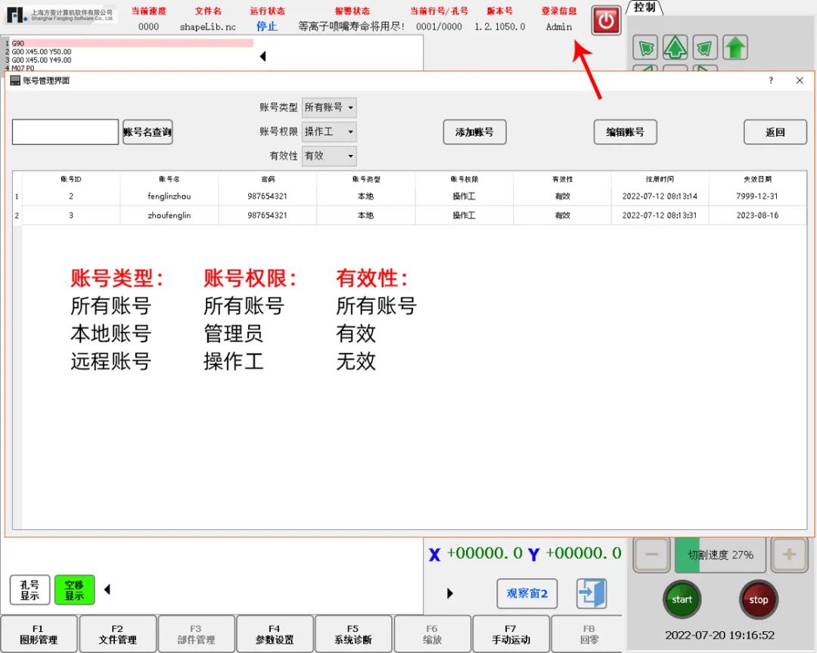Open F5 系统诊断 menu
Image resolution: width=817 pixels, height=653 pixels.
click(x=353, y=634)
